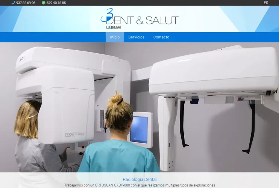
Task: Click the WhatsApp icon
Action: coord(43,3)
